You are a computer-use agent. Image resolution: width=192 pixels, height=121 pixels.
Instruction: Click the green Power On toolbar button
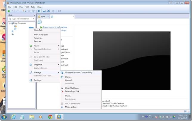point(9,11)
